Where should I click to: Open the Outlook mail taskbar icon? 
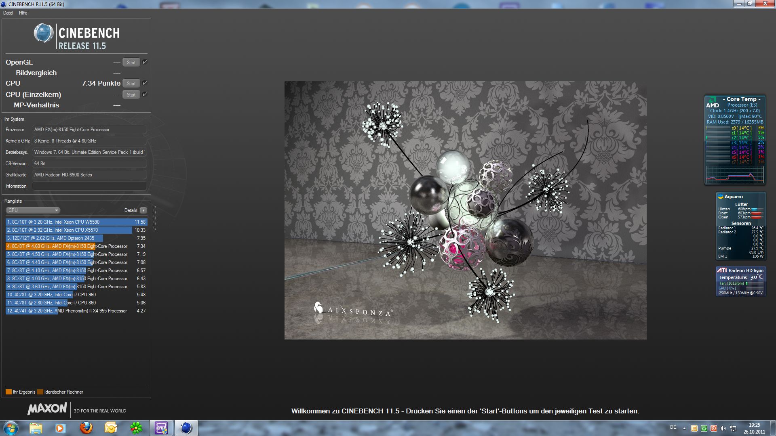pyautogui.click(x=111, y=428)
